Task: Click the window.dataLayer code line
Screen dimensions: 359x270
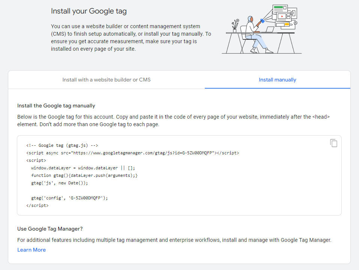Action: pyautogui.click(x=83, y=168)
